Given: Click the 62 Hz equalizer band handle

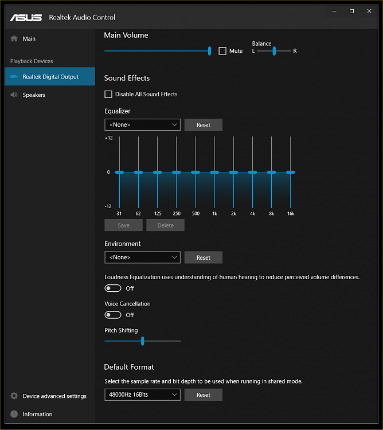Looking at the screenshot, I should (138, 172).
